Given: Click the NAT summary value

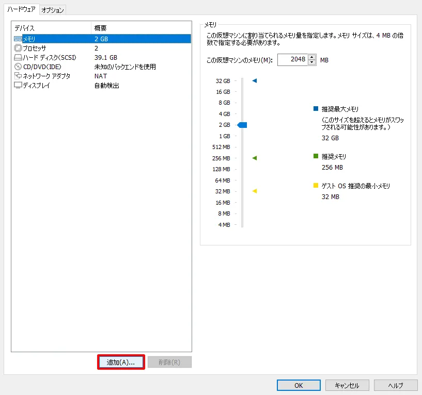Looking at the screenshot, I should 100,76.
